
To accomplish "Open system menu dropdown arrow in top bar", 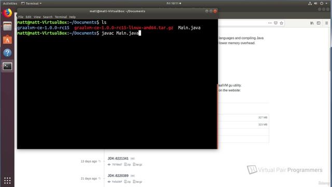I will 326,4.
